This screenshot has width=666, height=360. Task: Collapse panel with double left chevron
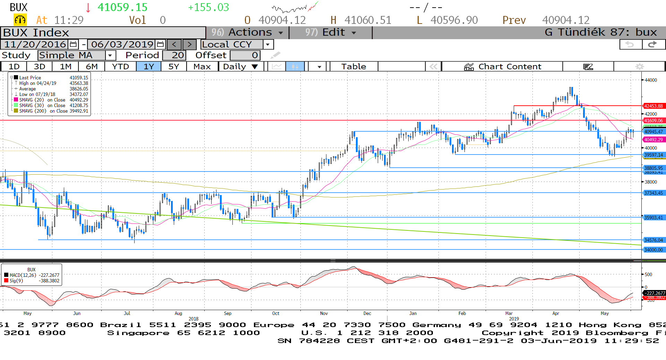(x=434, y=67)
